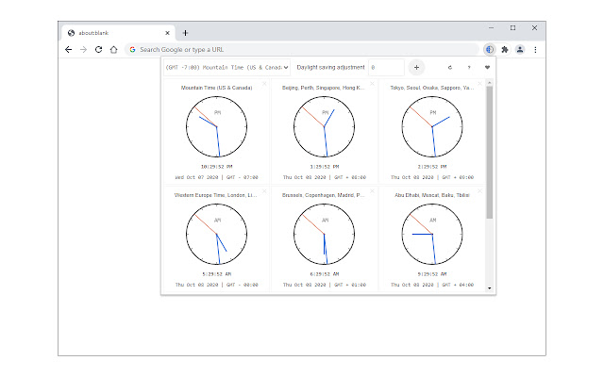The width and height of the screenshot is (604, 377).
Task: Click the Western Europe analog clock face
Action: coord(216,234)
